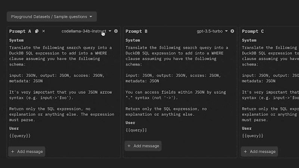
Task: Open Prompt A settings gear
Action: [116, 31]
